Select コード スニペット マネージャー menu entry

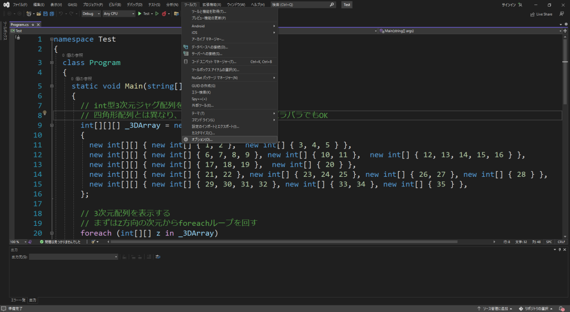(230, 62)
